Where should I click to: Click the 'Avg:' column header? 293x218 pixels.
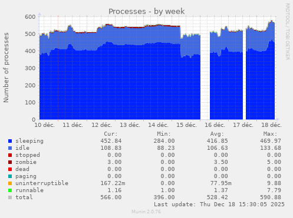tap(217, 134)
